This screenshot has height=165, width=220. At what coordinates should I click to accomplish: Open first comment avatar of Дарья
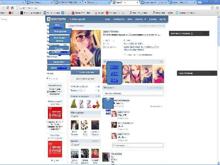(114, 114)
